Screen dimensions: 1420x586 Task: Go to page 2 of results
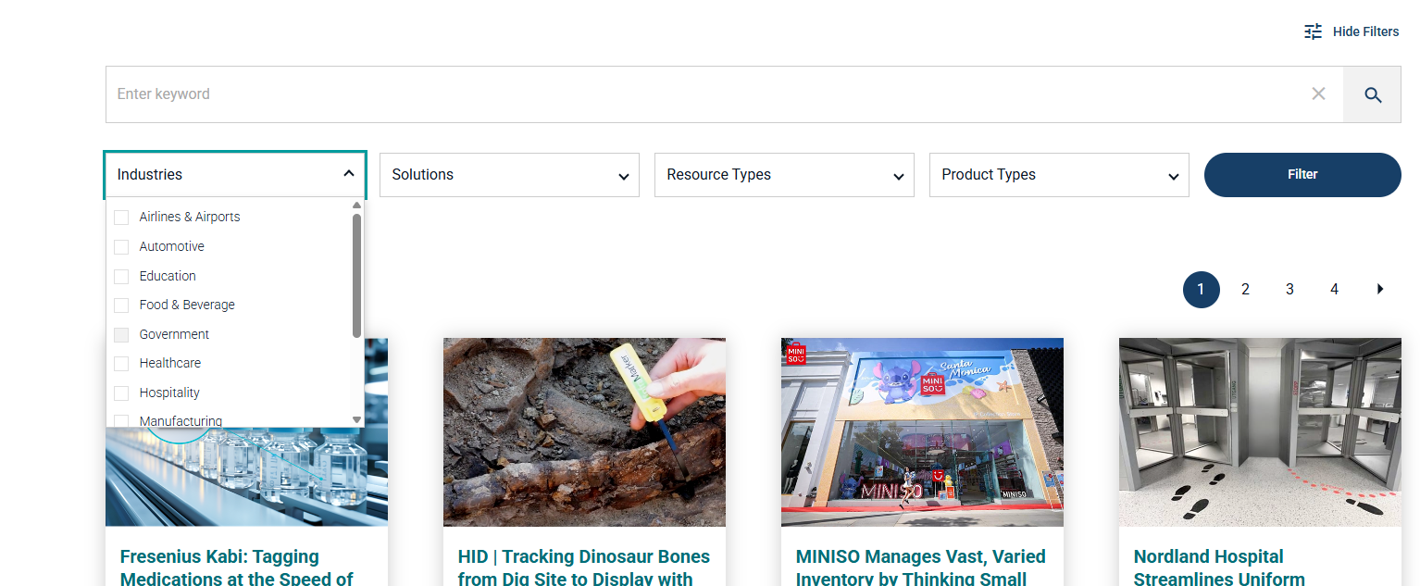1245,289
